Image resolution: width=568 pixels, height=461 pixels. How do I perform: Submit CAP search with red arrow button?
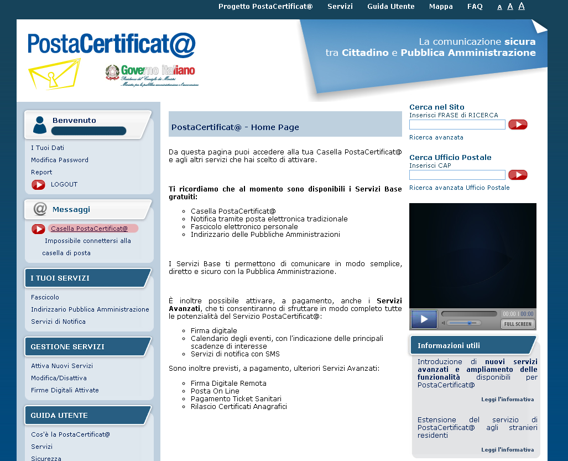click(x=518, y=175)
